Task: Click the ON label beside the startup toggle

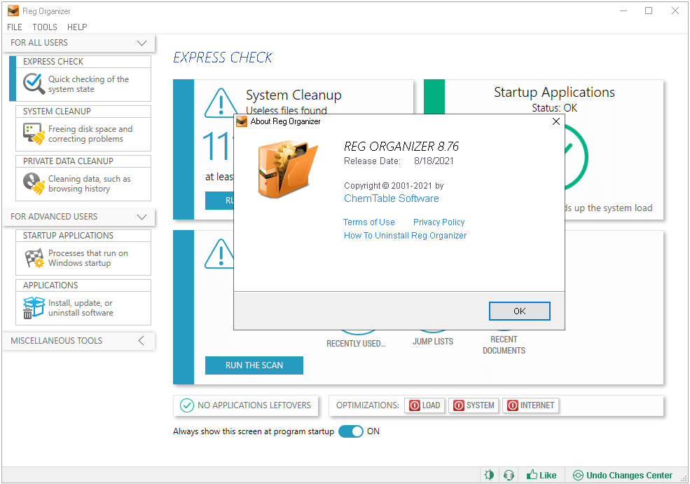Action: click(x=373, y=431)
